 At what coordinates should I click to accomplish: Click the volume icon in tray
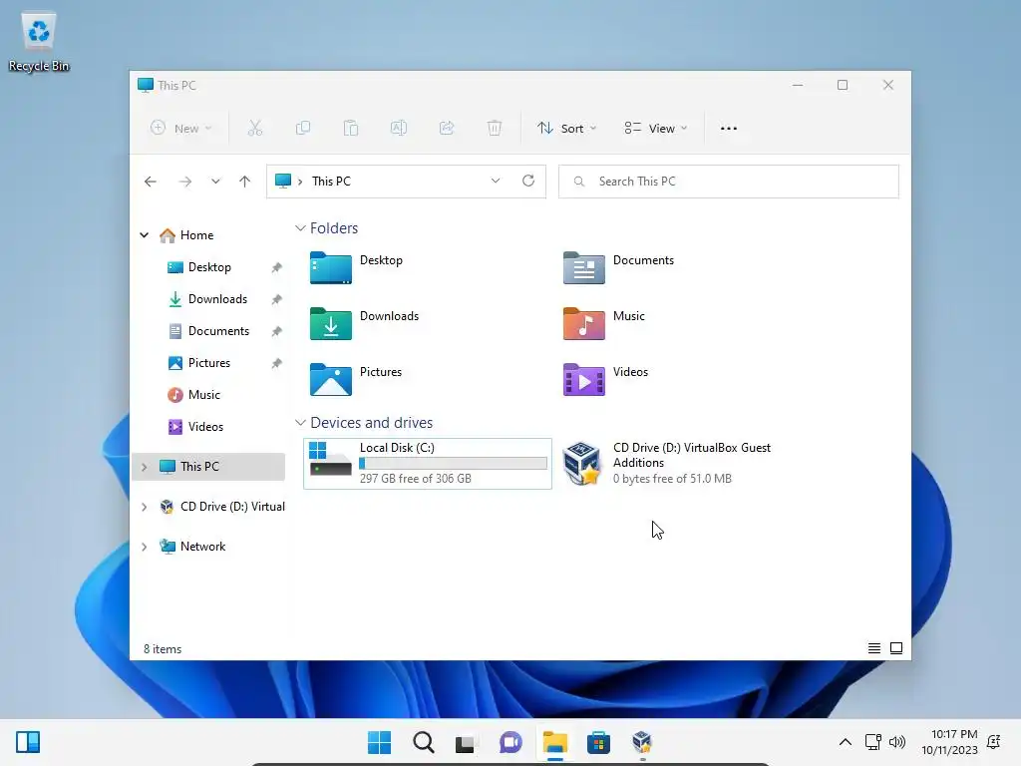click(x=897, y=742)
